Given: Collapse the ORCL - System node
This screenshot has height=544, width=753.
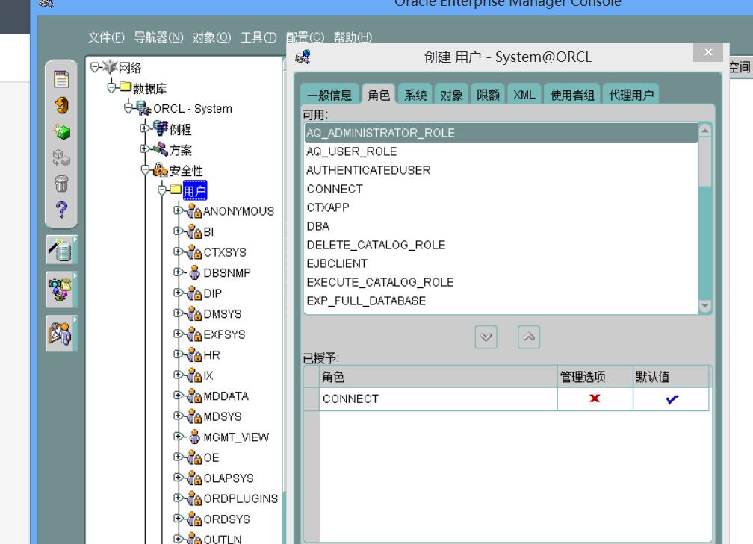Looking at the screenshot, I should pos(128,108).
